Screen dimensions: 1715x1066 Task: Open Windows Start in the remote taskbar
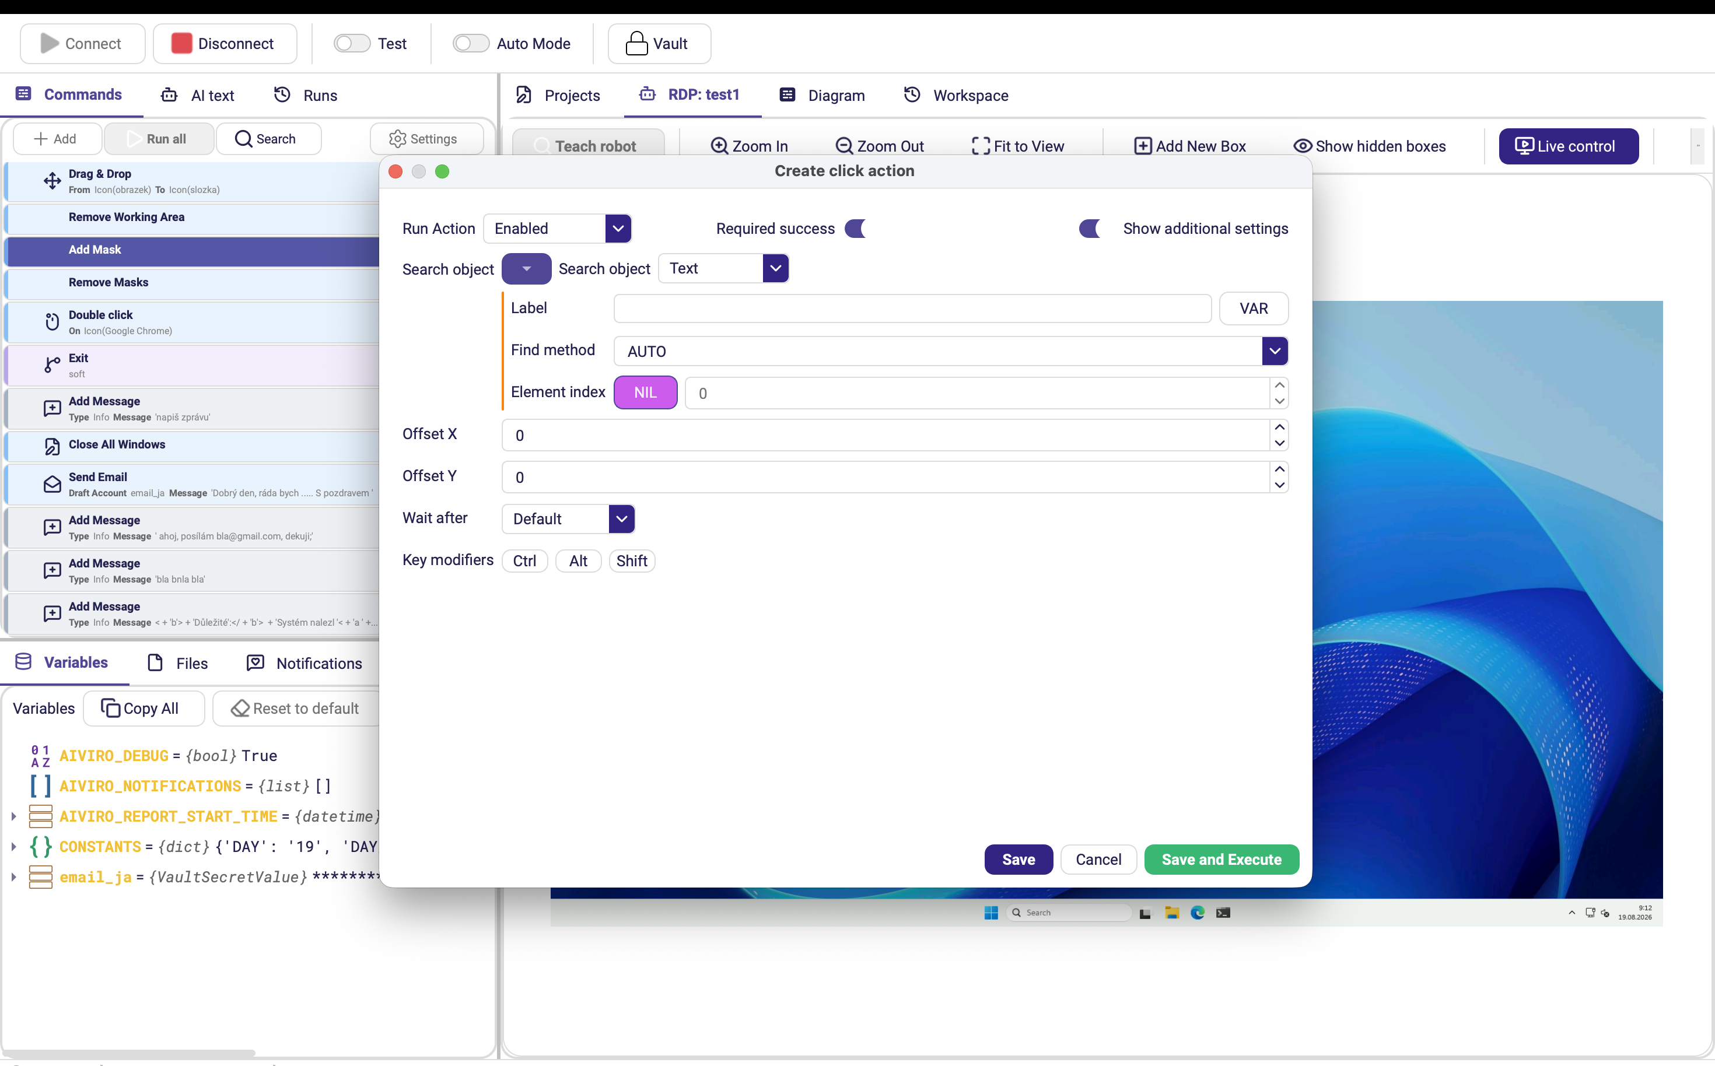coord(991,912)
